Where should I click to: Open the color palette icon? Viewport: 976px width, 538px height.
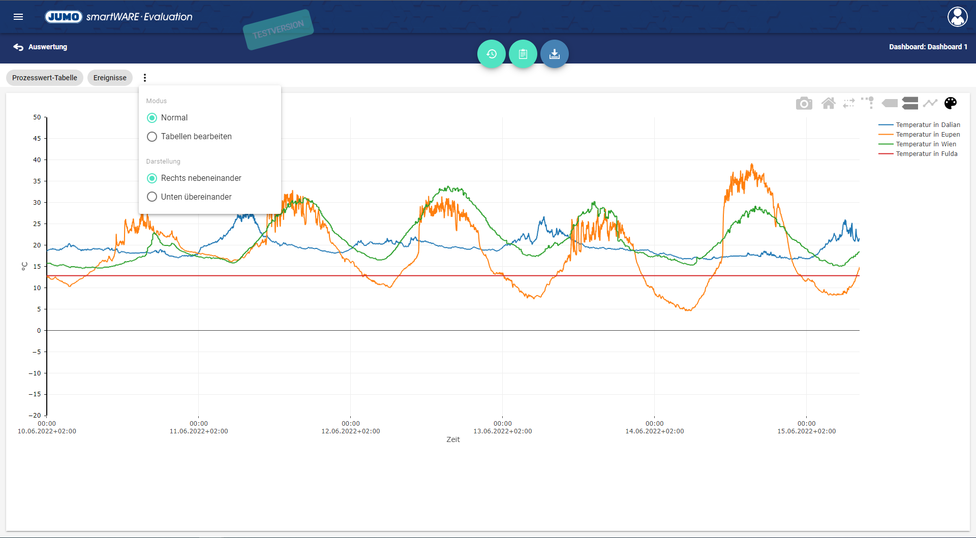(x=950, y=103)
